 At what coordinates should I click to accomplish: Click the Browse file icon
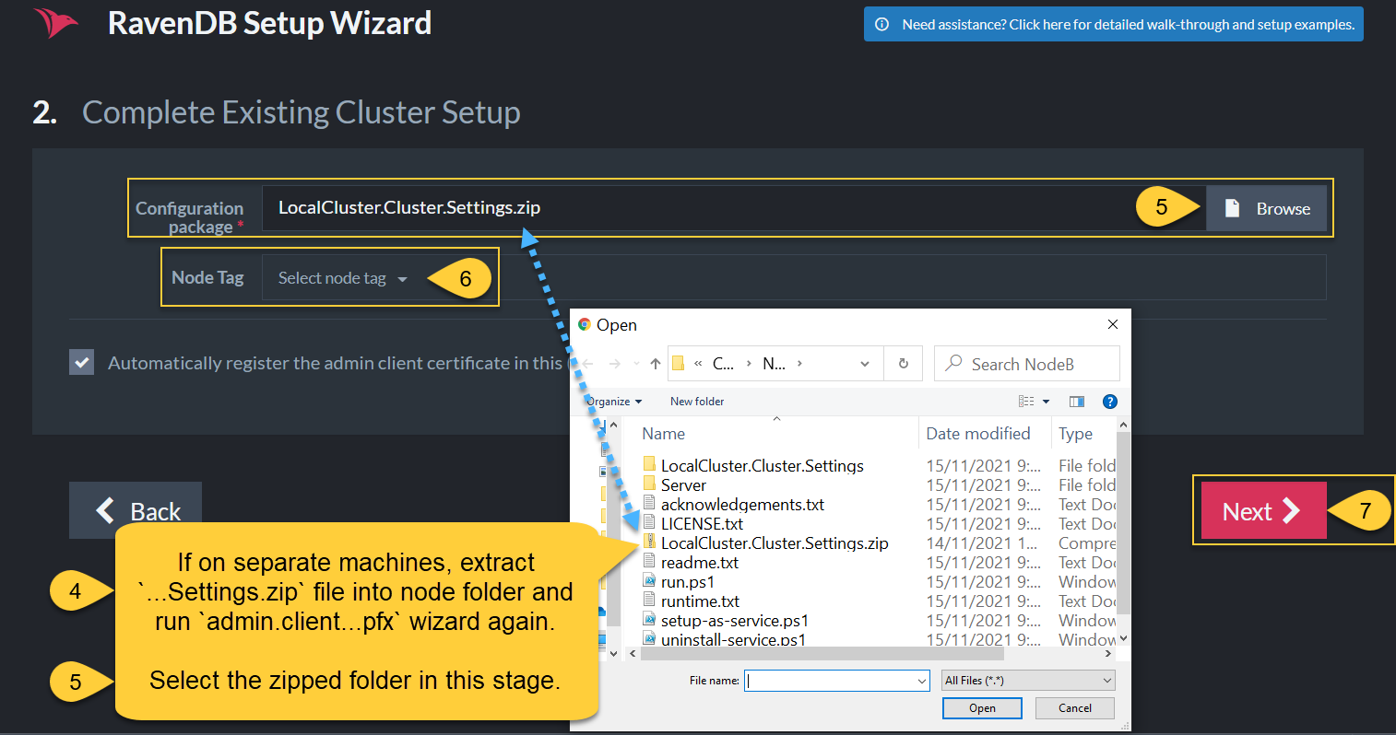[1232, 208]
